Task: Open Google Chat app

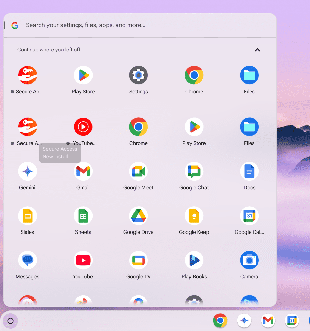Action: [x=194, y=172]
